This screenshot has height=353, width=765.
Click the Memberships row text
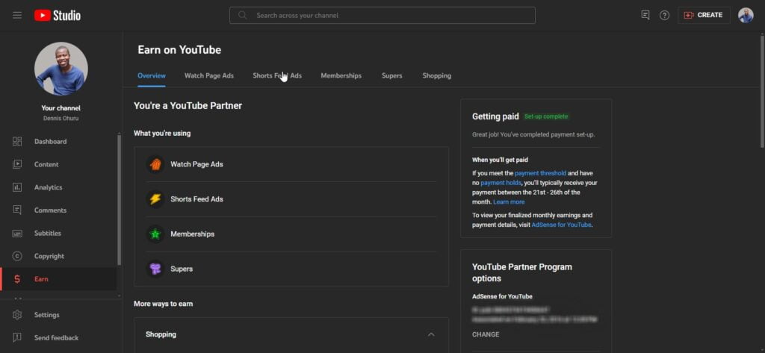(192, 234)
